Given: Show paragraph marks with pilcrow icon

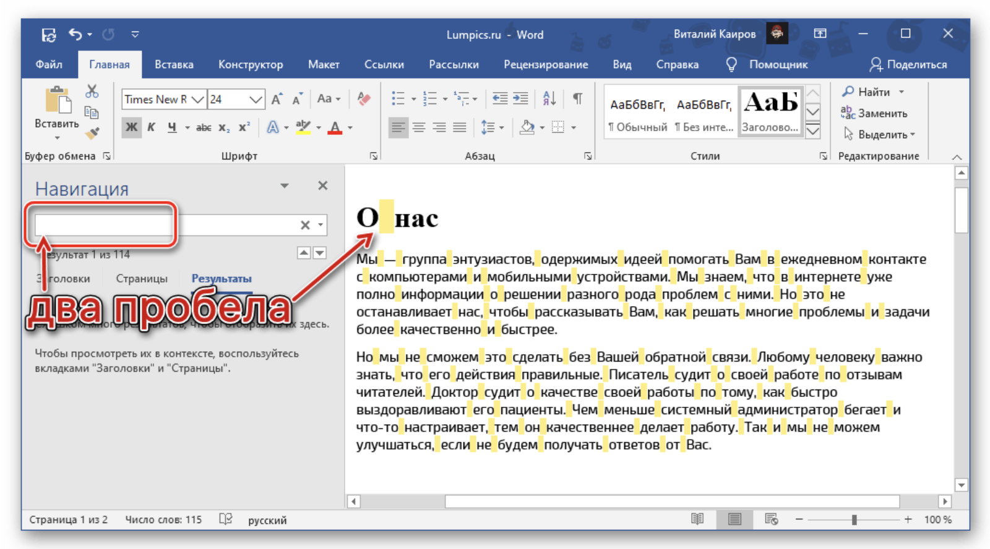Looking at the screenshot, I should point(577,98).
